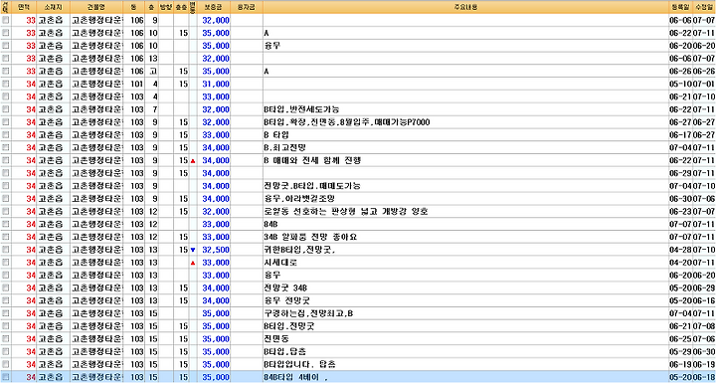This screenshot has height=383, width=716.
Task: Click the 수정일 column header
Action: tap(704, 7)
